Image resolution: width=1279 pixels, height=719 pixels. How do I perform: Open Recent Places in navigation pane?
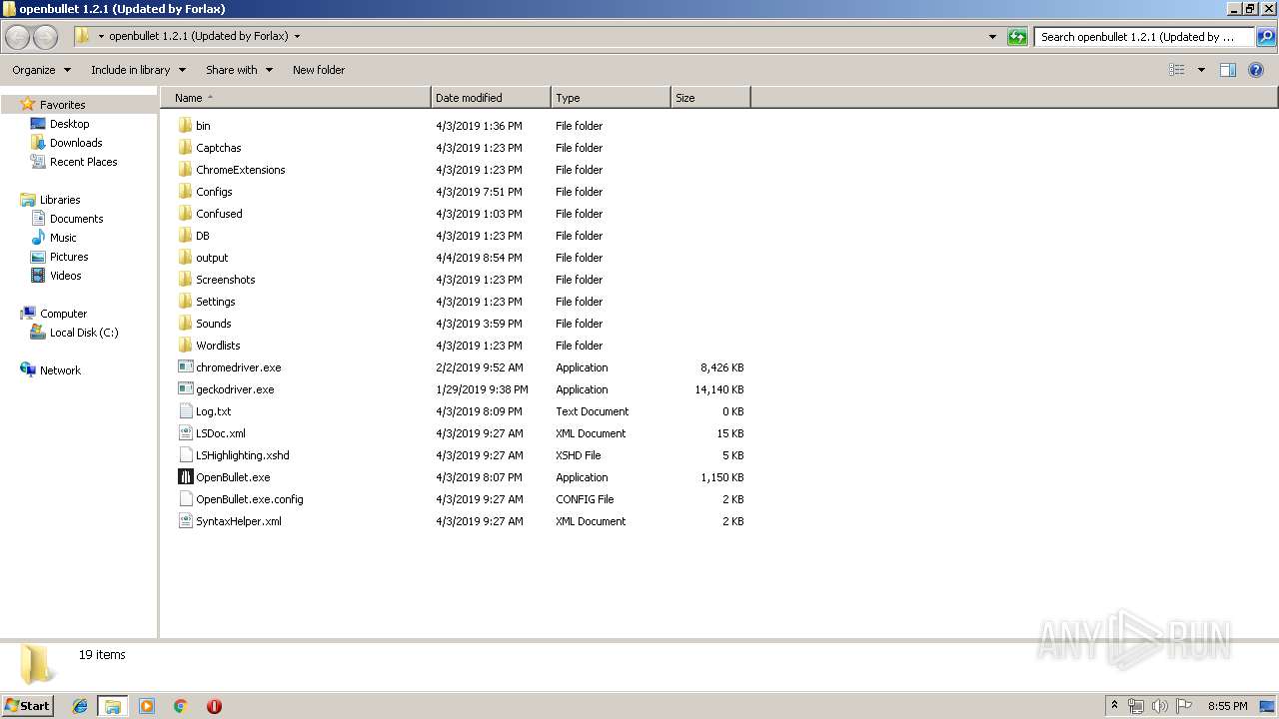[x=83, y=162]
